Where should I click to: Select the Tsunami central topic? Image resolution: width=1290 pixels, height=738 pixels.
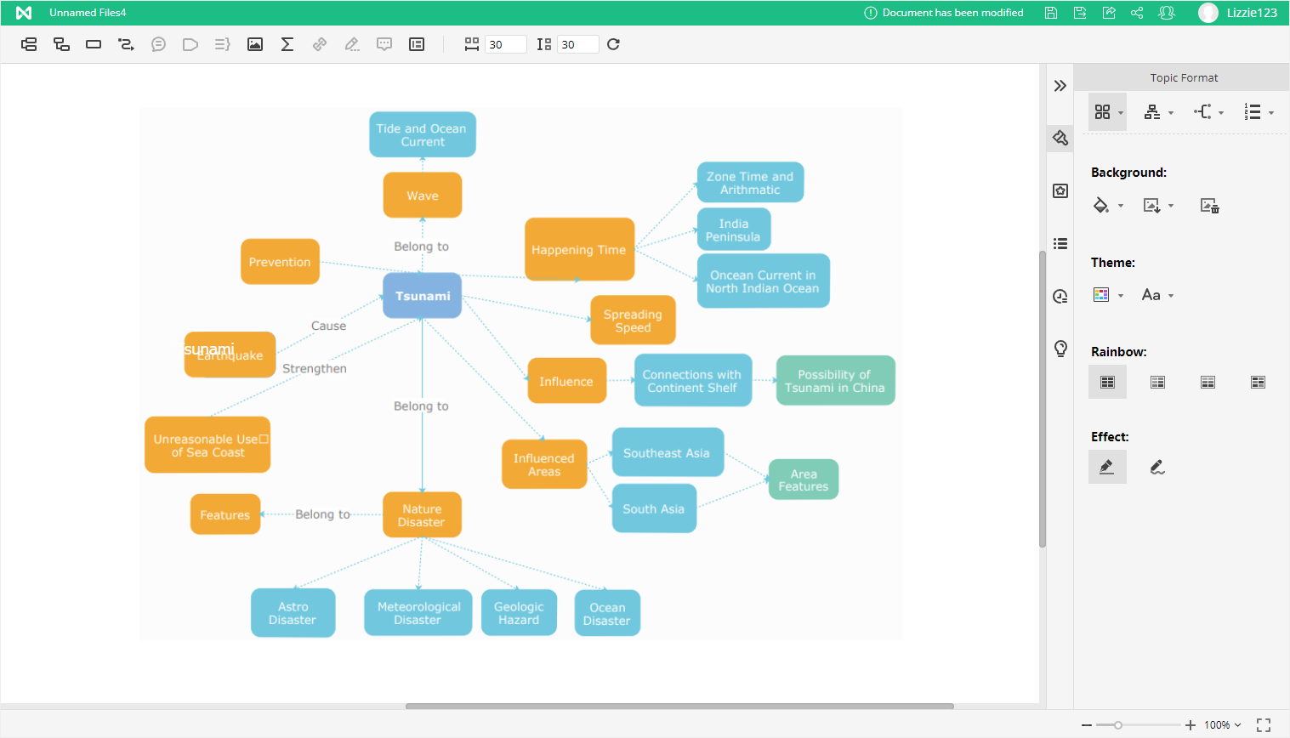[x=422, y=296]
